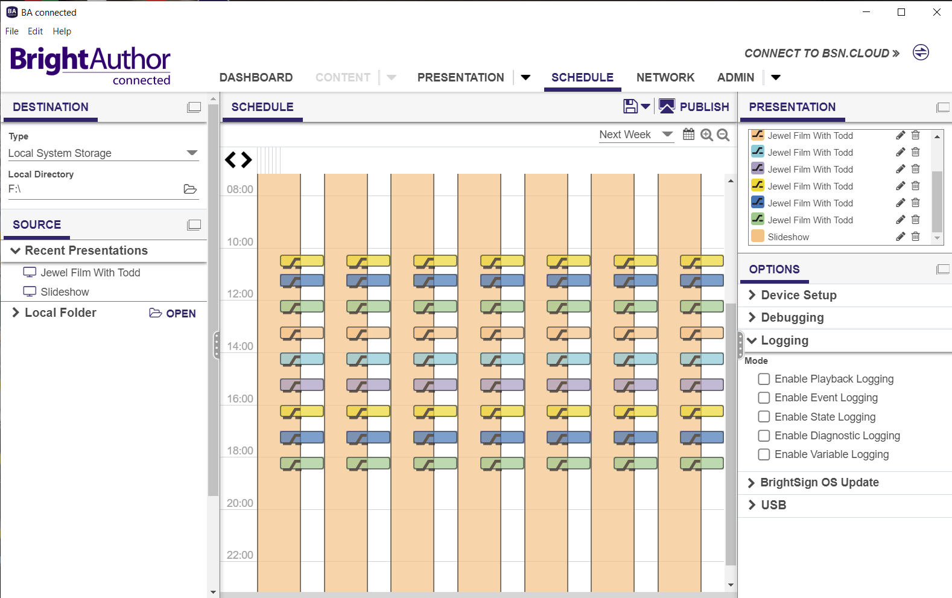
Task: Zoom out of the schedule view
Action: click(723, 135)
